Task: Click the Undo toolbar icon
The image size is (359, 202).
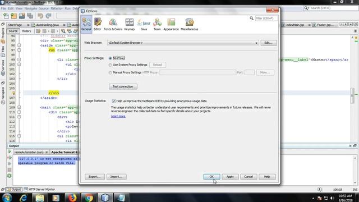Action: [40, 16]
